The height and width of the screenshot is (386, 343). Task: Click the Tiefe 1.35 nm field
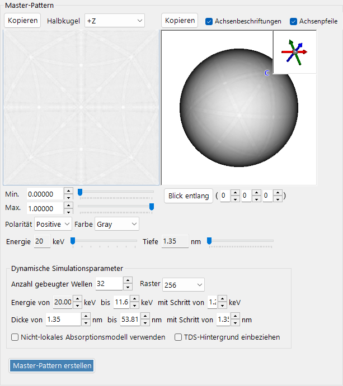click(x=175, y=241)
